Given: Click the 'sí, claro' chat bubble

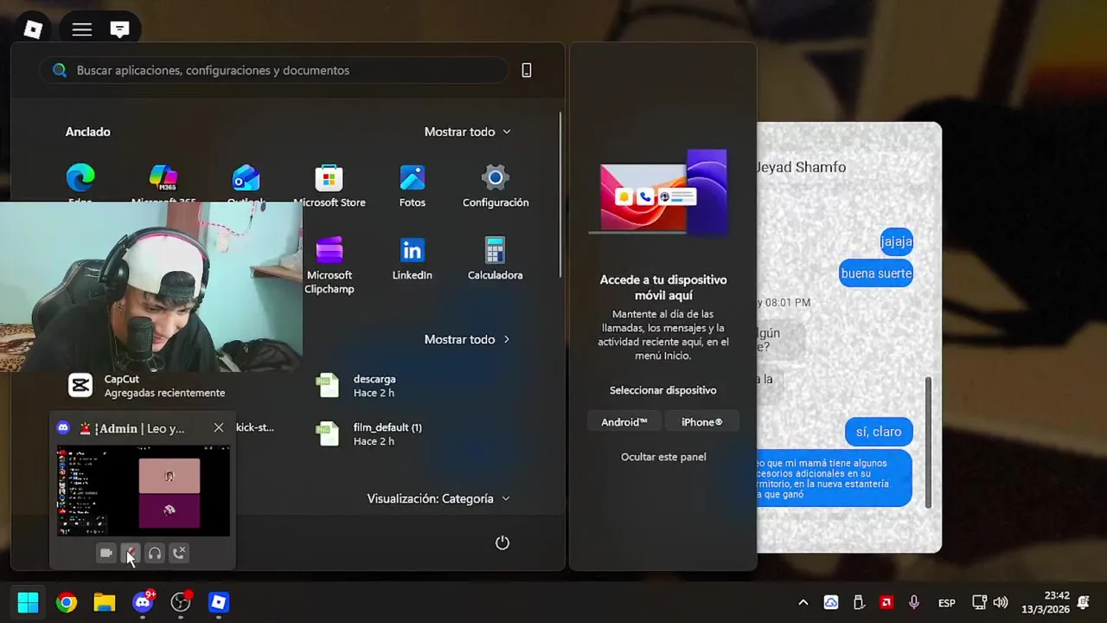Looking at the screenshot, I should (879, 432).
